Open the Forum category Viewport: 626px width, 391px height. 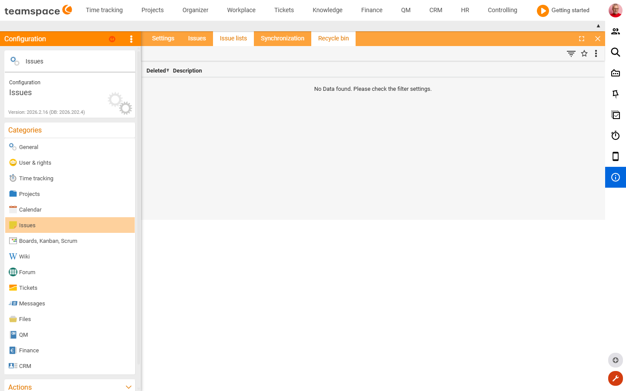click(x=70, y=272)
